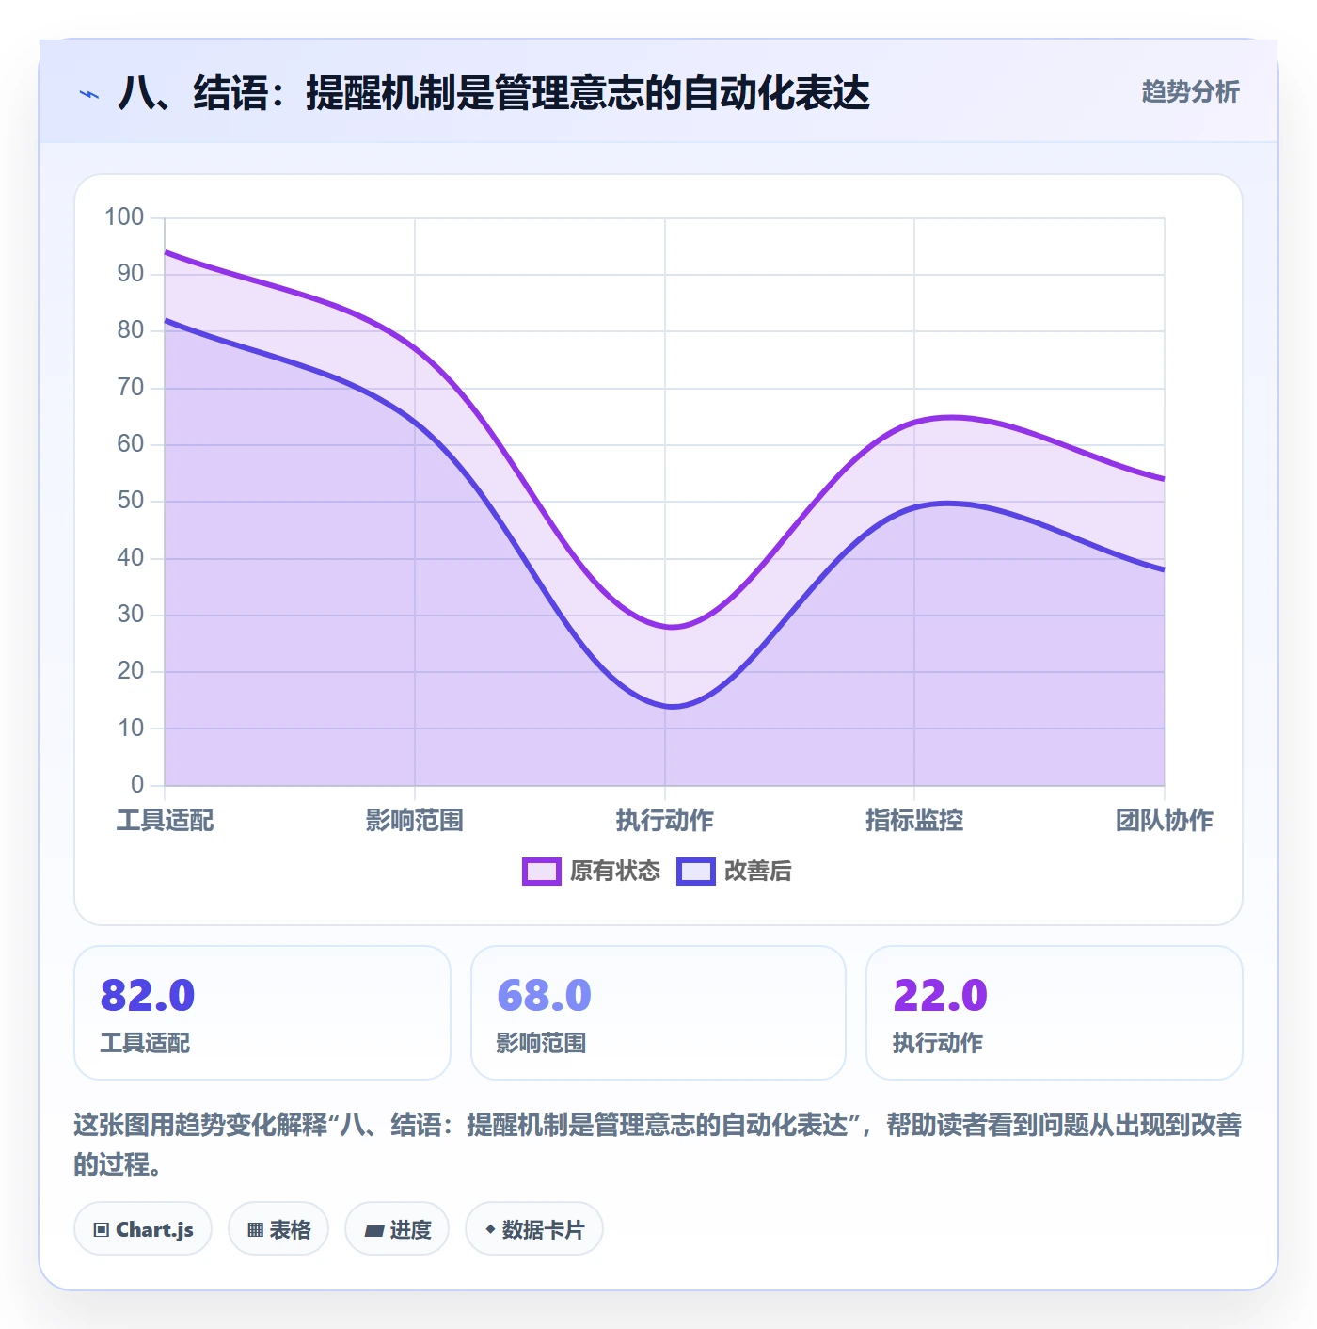Click the 工具适配 x-axis label

pos(166,820)
